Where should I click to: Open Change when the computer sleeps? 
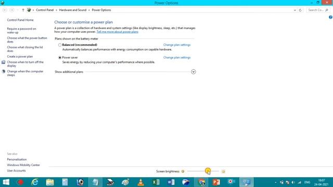pos(25,73)
